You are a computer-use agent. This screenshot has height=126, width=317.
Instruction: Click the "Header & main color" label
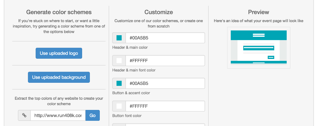[x=130, y=48]
